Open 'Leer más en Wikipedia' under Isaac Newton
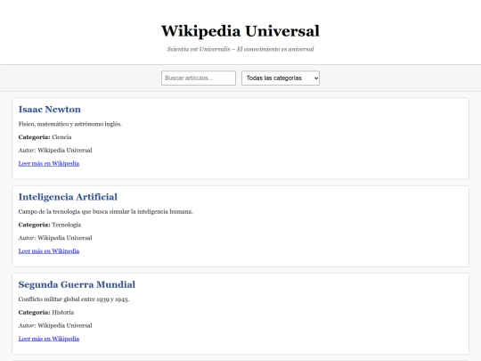Screen dimensions: 481x361 click(49, 163)
